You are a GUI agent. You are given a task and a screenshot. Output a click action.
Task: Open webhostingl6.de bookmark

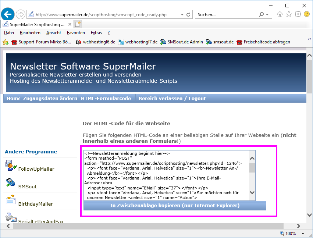[x=96, y=42]
